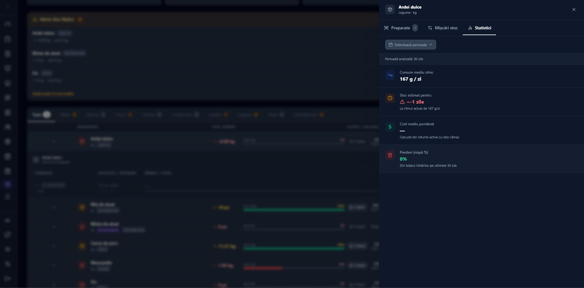Open the Mișcări stoc tab
The image size is (584, 288).
(443, 28)
